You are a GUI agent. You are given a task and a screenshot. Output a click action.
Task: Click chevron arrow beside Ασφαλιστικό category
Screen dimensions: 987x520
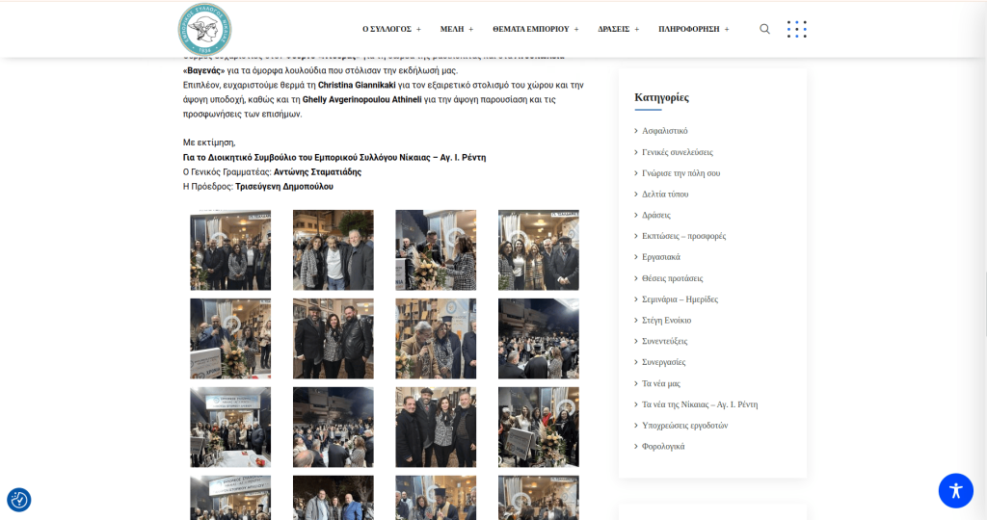point(636,131)
